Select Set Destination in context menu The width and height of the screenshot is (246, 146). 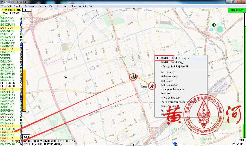point(170,85)
